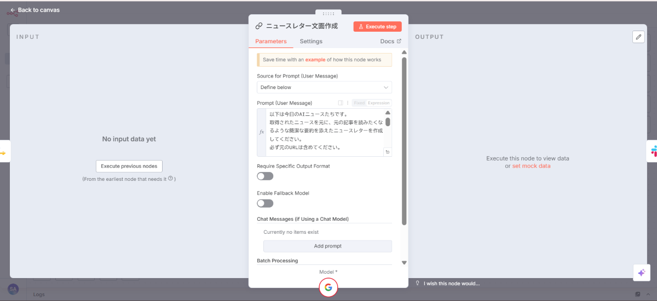Click the previous node arrow on left edge

pos(3,153)
